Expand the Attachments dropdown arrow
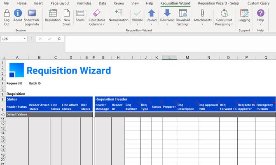 click(202, 24)
